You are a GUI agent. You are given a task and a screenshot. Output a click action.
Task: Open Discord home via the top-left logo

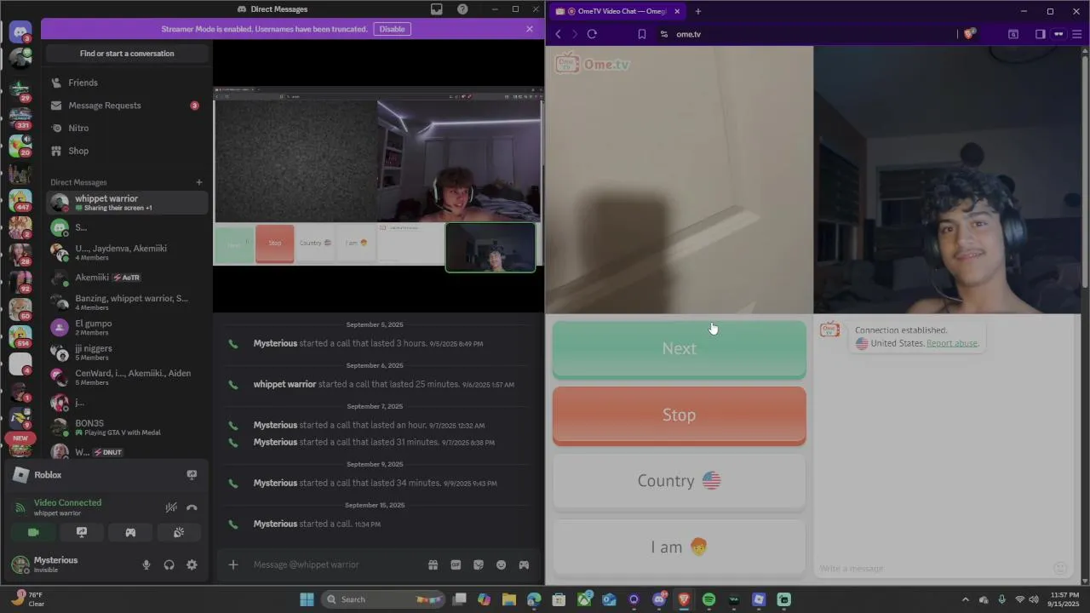coord(20,32)
